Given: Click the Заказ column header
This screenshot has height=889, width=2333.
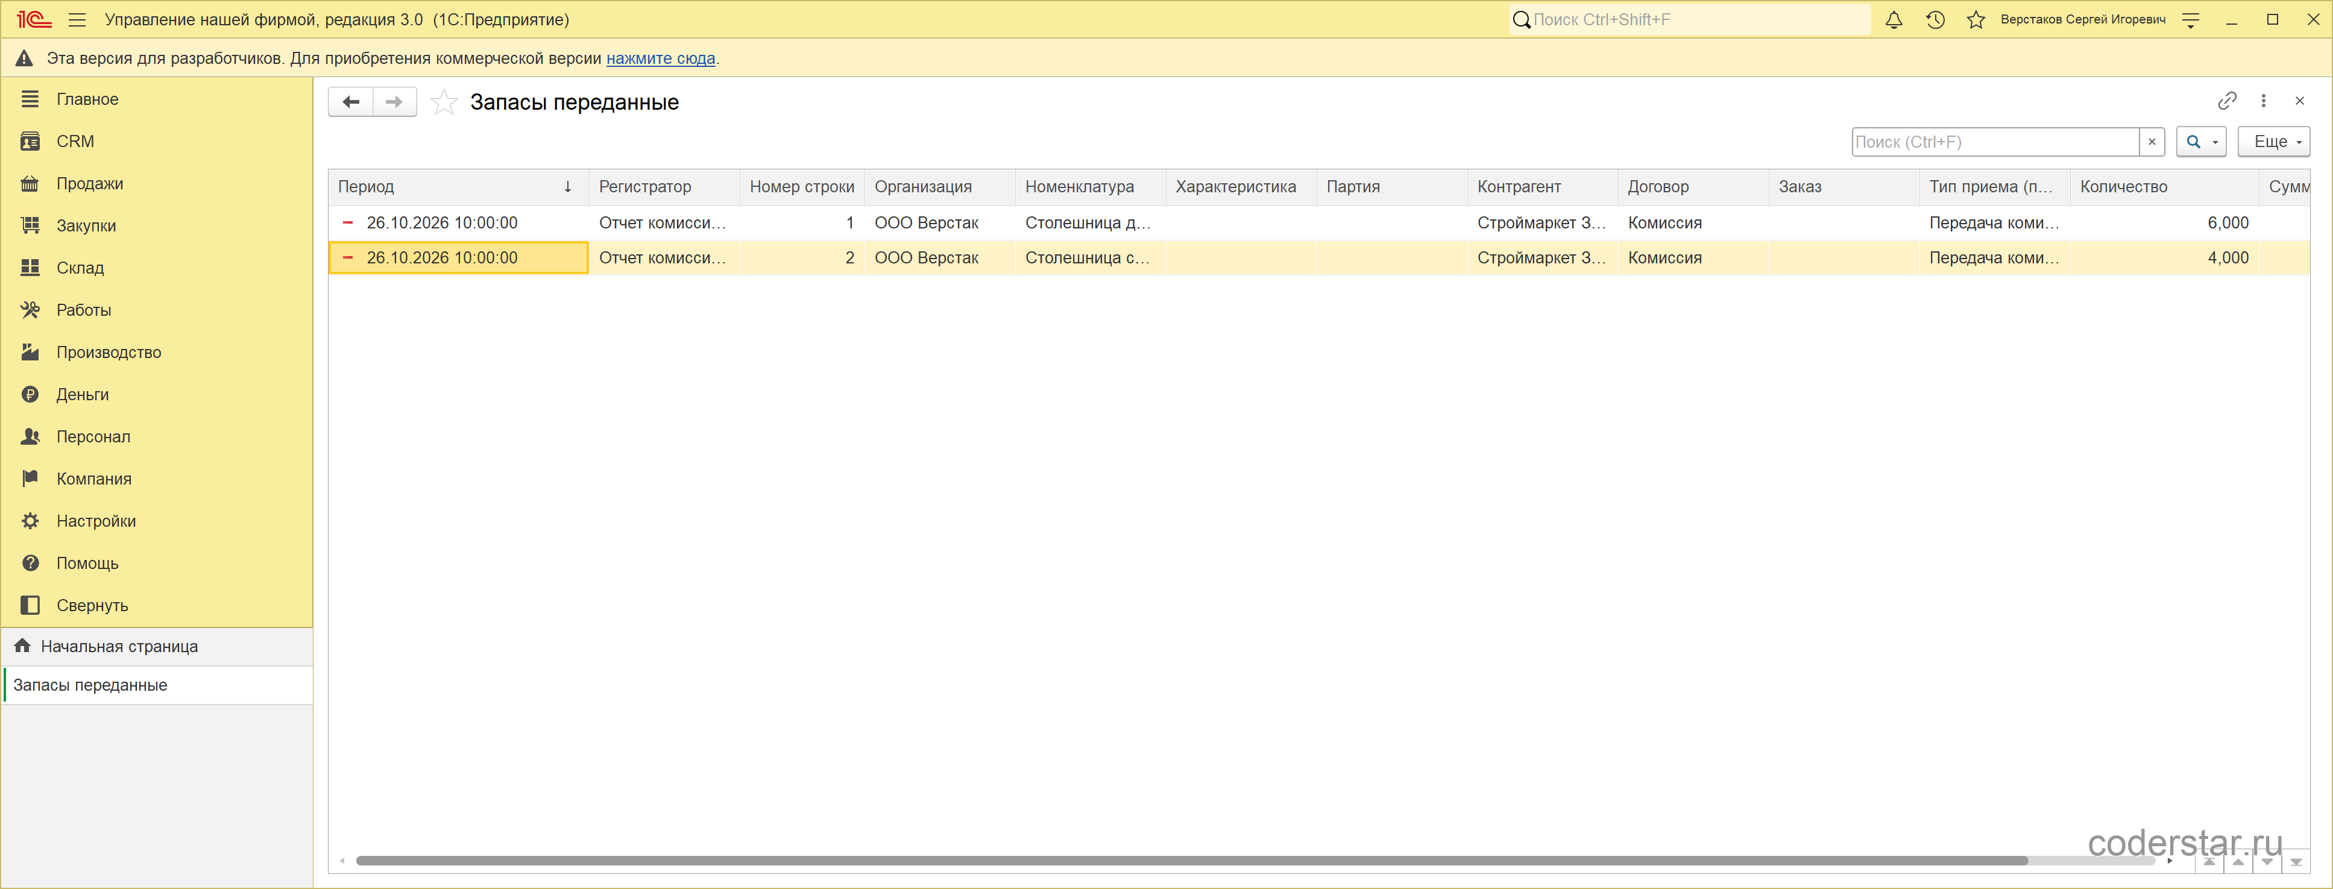Looking at the screenshot, I should [x=1843, y=186].
